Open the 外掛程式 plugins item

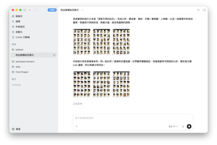pos(18,27)
